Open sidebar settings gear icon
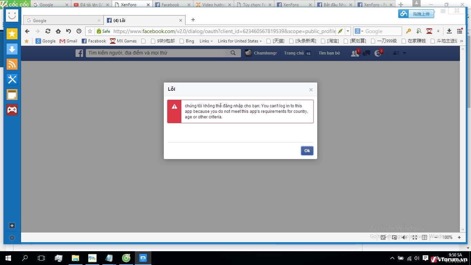Viewport: 471px width, 265px height. [12, 238]
